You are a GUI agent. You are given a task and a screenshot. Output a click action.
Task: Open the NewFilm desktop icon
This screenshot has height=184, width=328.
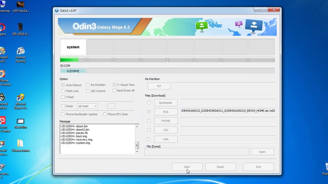click(x=20, y=123)
